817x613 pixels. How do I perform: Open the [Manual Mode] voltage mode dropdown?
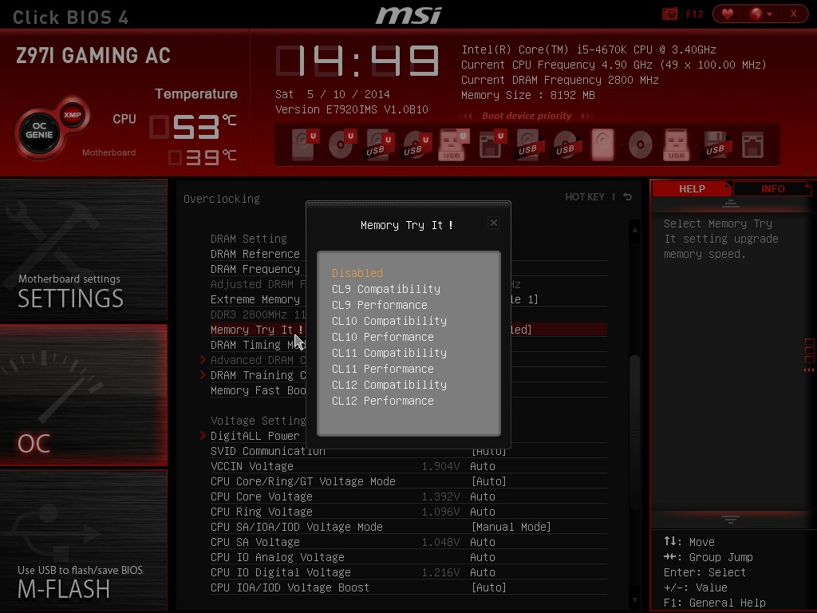(x=511, y=527)
